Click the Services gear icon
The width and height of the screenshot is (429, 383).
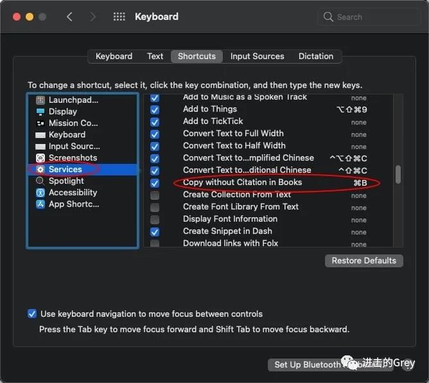[40, 170]
